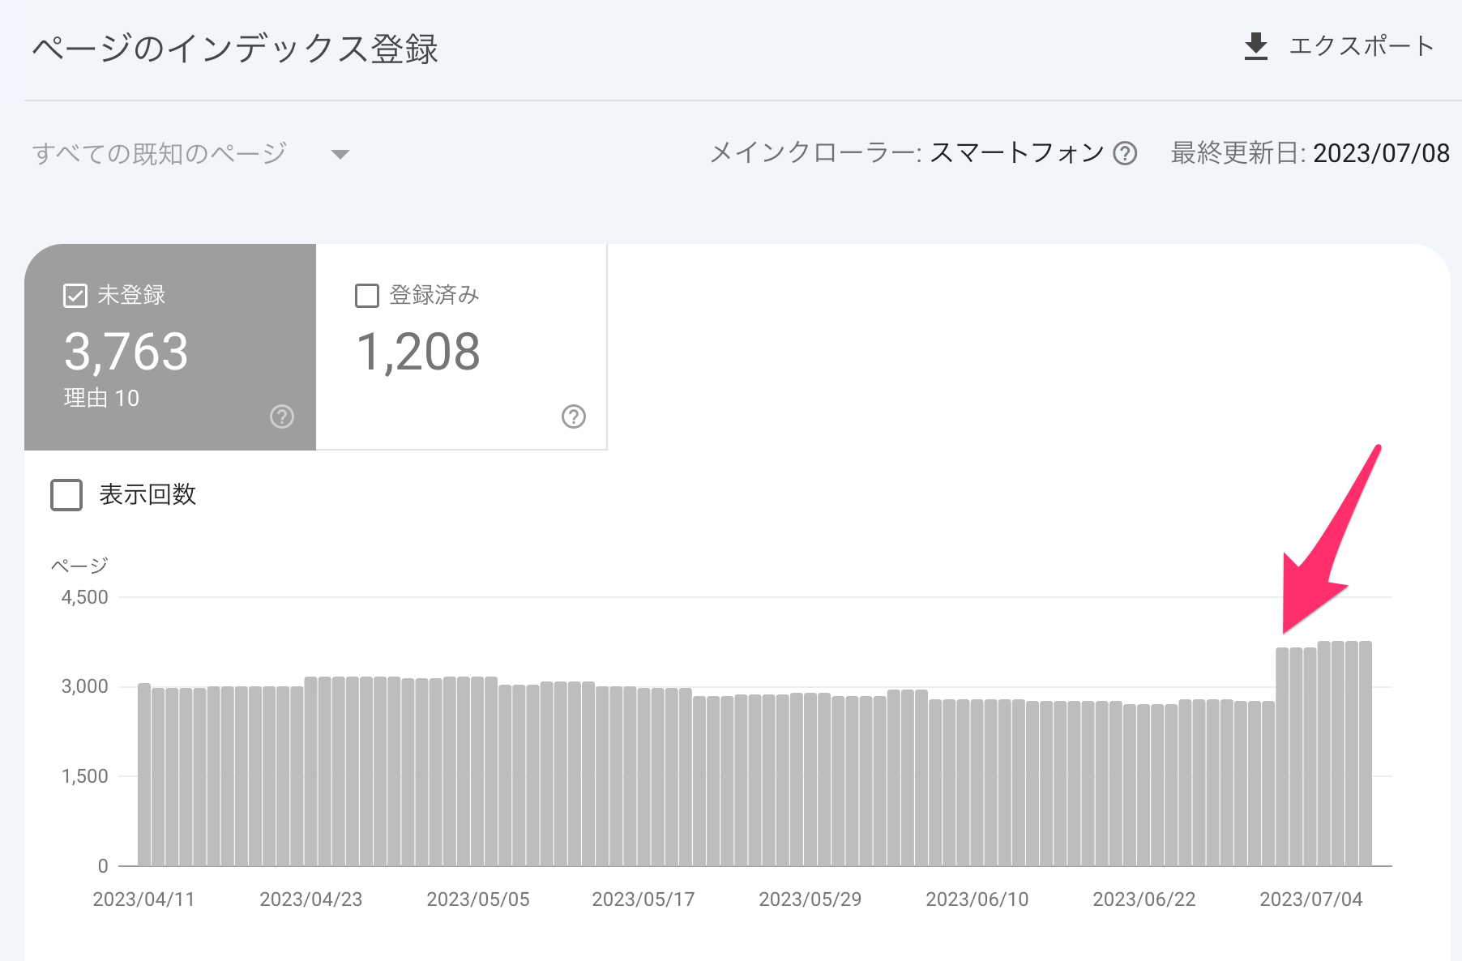The height and width of the screenshot is (961, 1462).
Task: Click the 2023/04/11 axis date label
Action: (x=144, y=899)
